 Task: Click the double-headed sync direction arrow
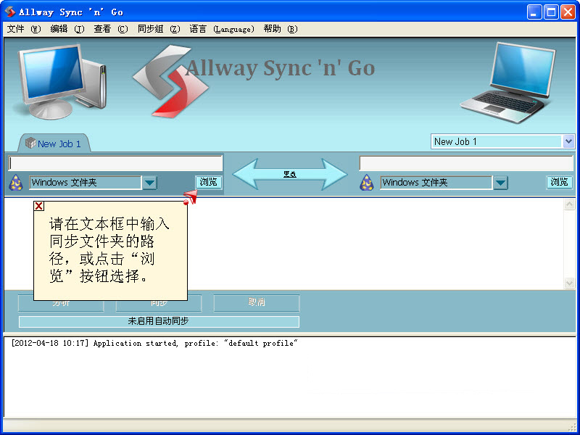click(x=290, y=174)
